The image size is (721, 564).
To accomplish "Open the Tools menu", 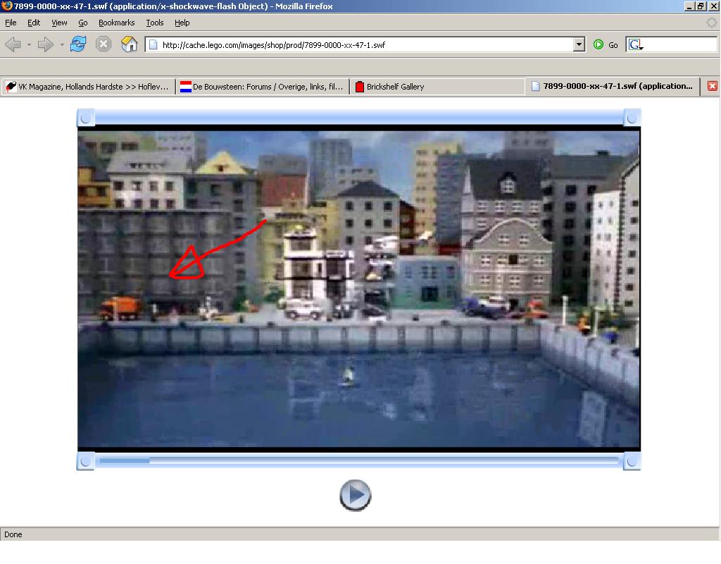I will (x=154, y=23).
